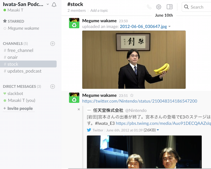The height and width of the screenshot is (169, 211).
Task: Remove tweet attachment with the X icon
Action: 79,109
